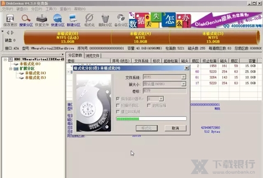This screenshot has width=263, height=178.
Task: Close the left tree panel
Action: 63,54
